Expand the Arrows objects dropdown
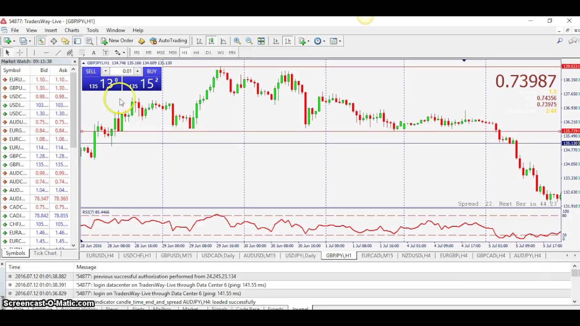The image size is (580, 326). tap(124, 53)
